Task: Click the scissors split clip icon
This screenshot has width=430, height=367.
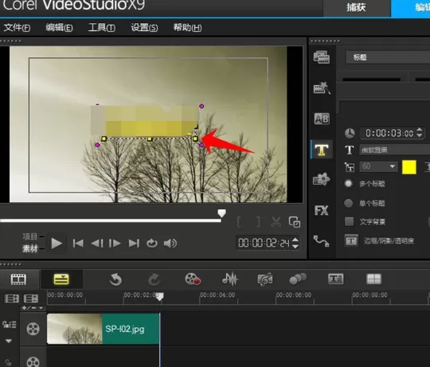Action: [276, 222]
